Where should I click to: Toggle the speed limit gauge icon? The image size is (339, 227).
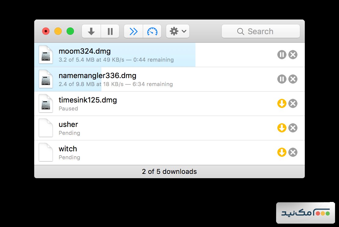(x=152, y=31)
